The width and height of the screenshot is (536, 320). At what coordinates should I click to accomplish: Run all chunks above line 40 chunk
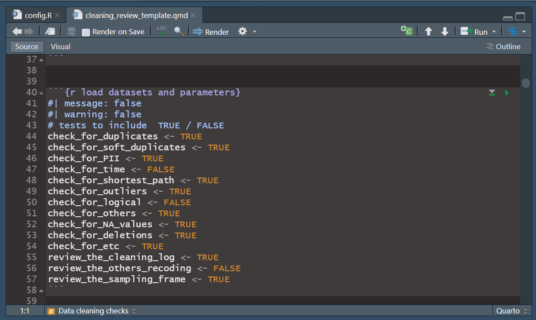[492, 92]
